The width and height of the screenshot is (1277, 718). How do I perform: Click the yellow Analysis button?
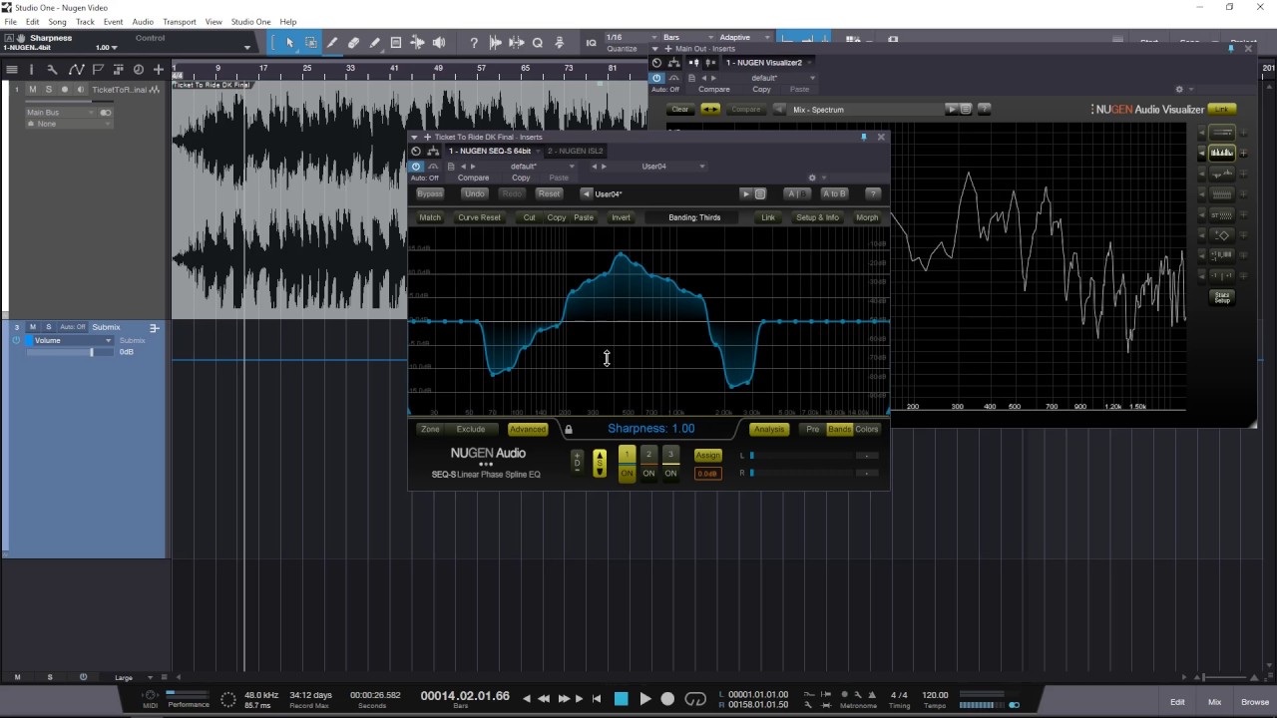coord(769,430)
